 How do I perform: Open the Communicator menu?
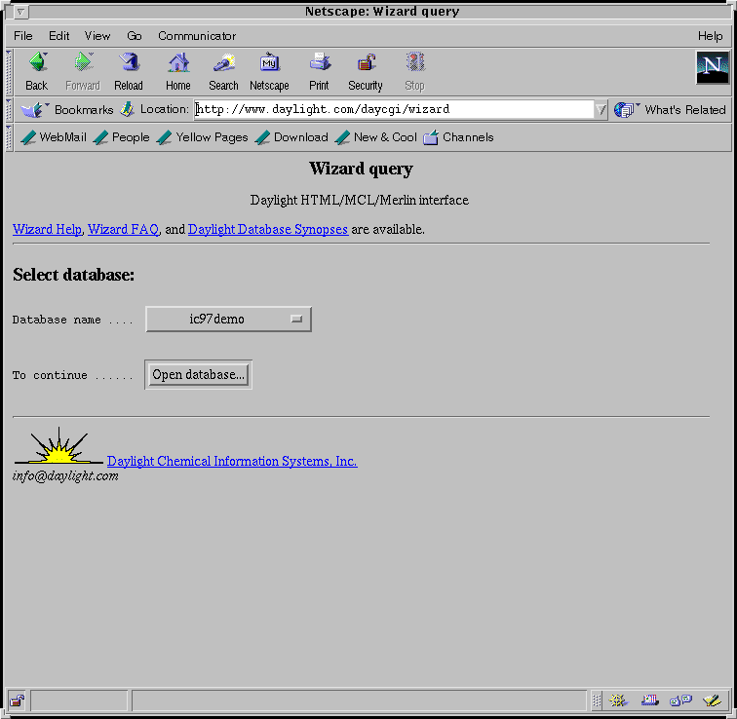(x=197, y=36)
